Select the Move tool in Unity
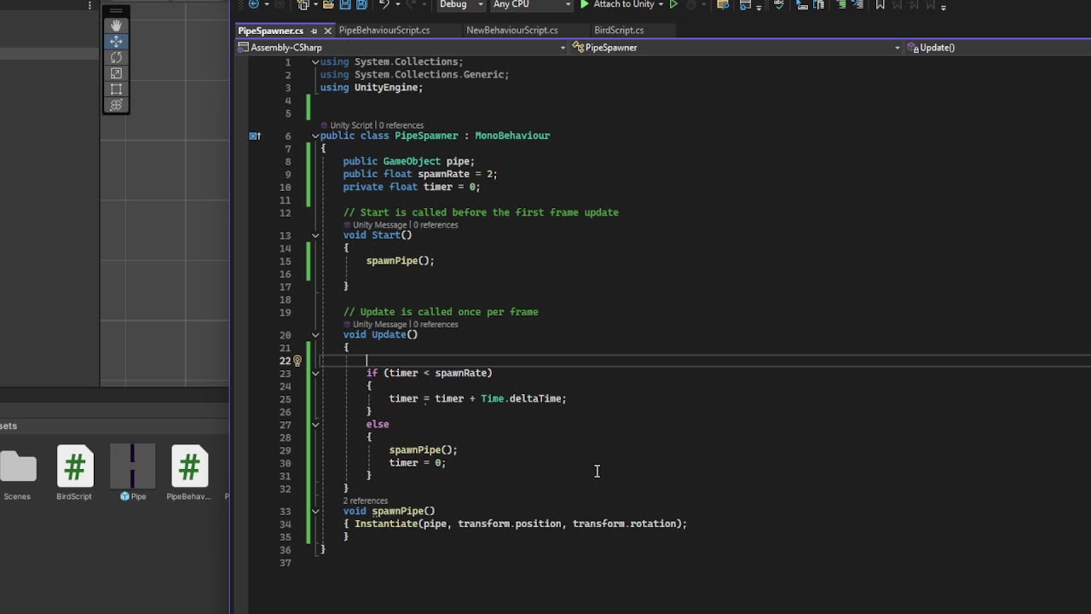1091x614 pixels. (116, 42)
